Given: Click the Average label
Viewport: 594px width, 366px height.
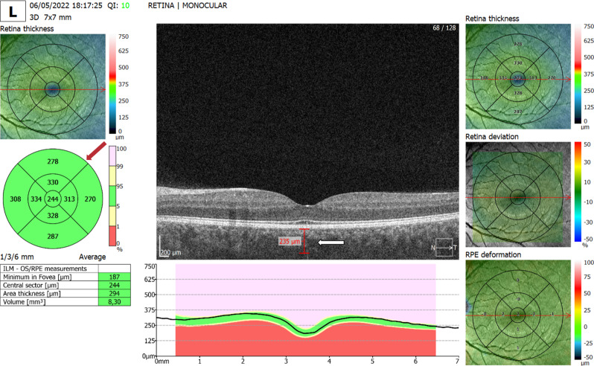Looking at the screenshot, I should tap(92, 257).
